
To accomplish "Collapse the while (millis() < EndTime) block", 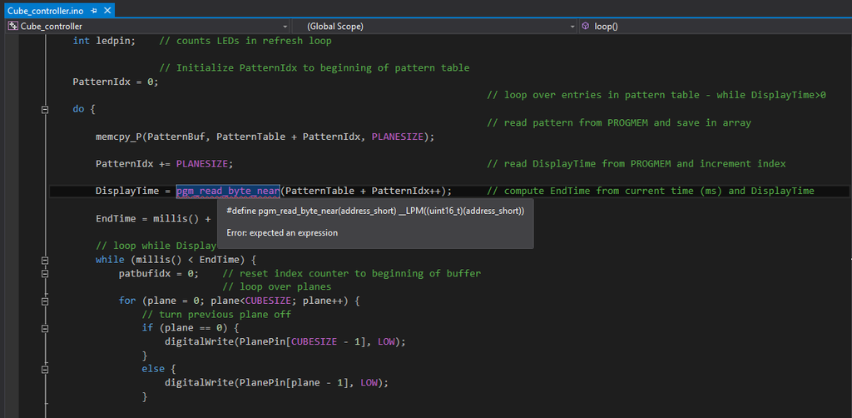I will 45,260.
